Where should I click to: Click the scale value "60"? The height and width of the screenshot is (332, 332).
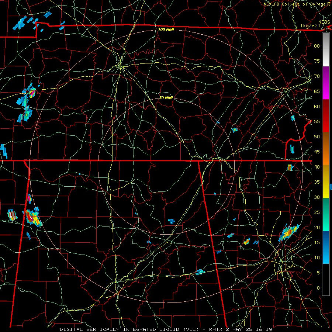(x=317, y=107)
